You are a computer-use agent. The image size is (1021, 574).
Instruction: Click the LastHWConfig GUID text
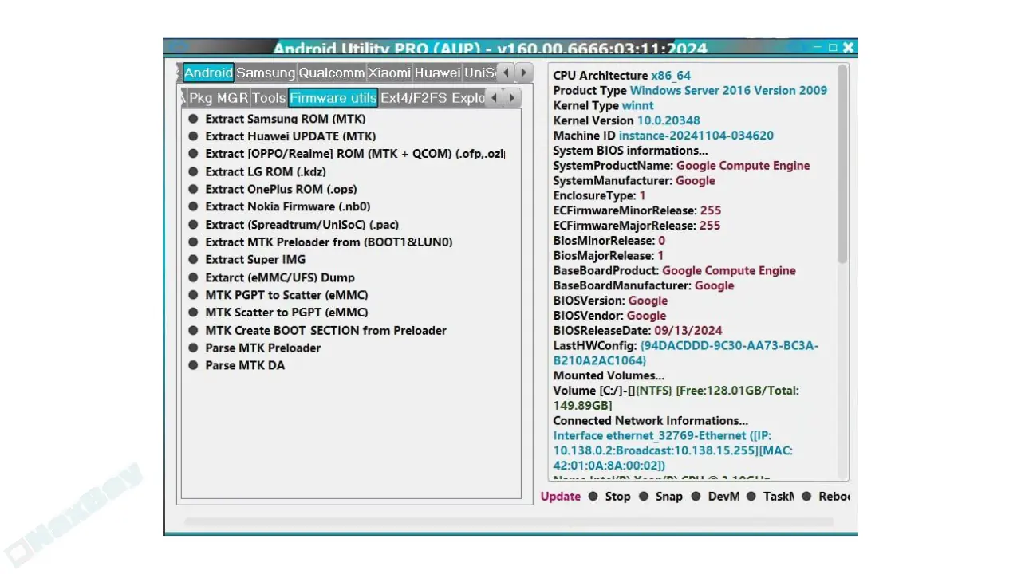[x=686, y=353]
